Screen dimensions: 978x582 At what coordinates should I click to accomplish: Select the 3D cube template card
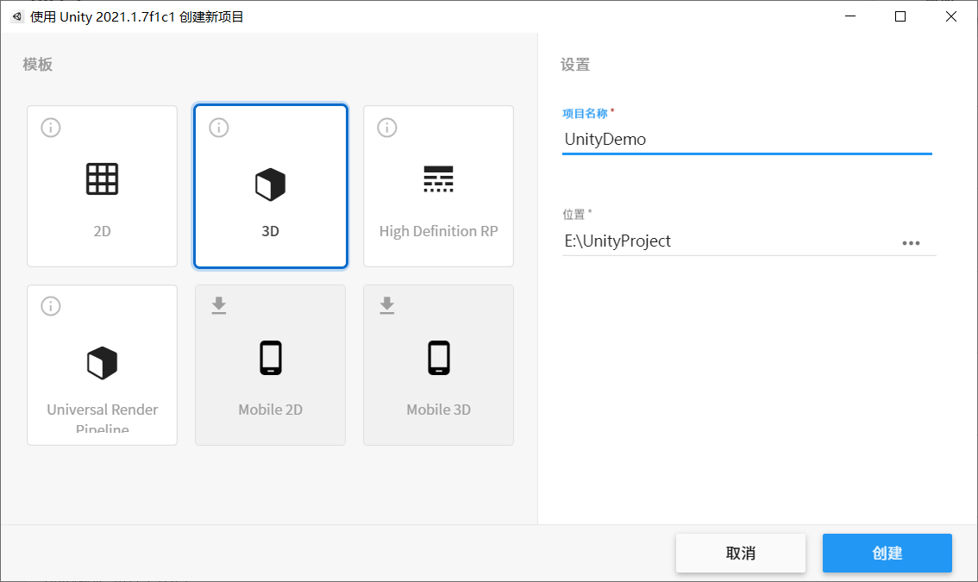pyautogui.click(x=271, y=186)
